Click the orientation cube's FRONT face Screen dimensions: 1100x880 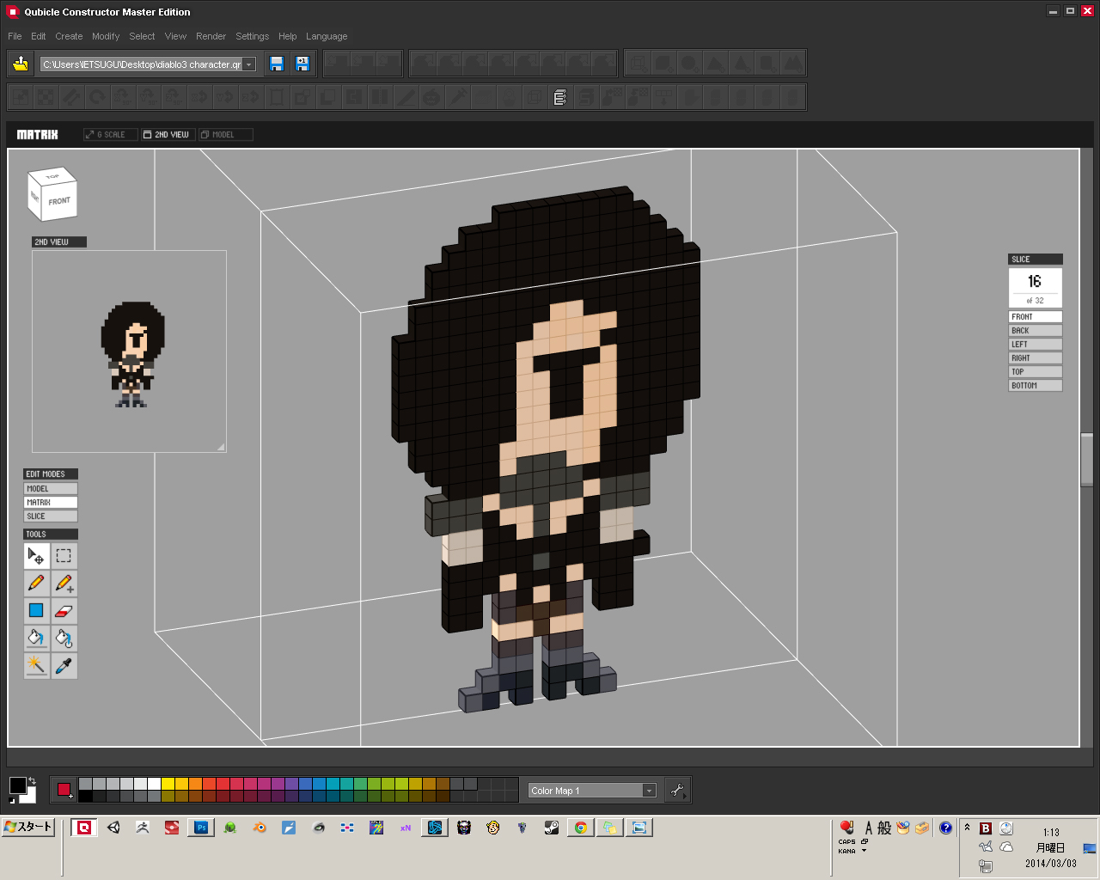pos(59,201)
